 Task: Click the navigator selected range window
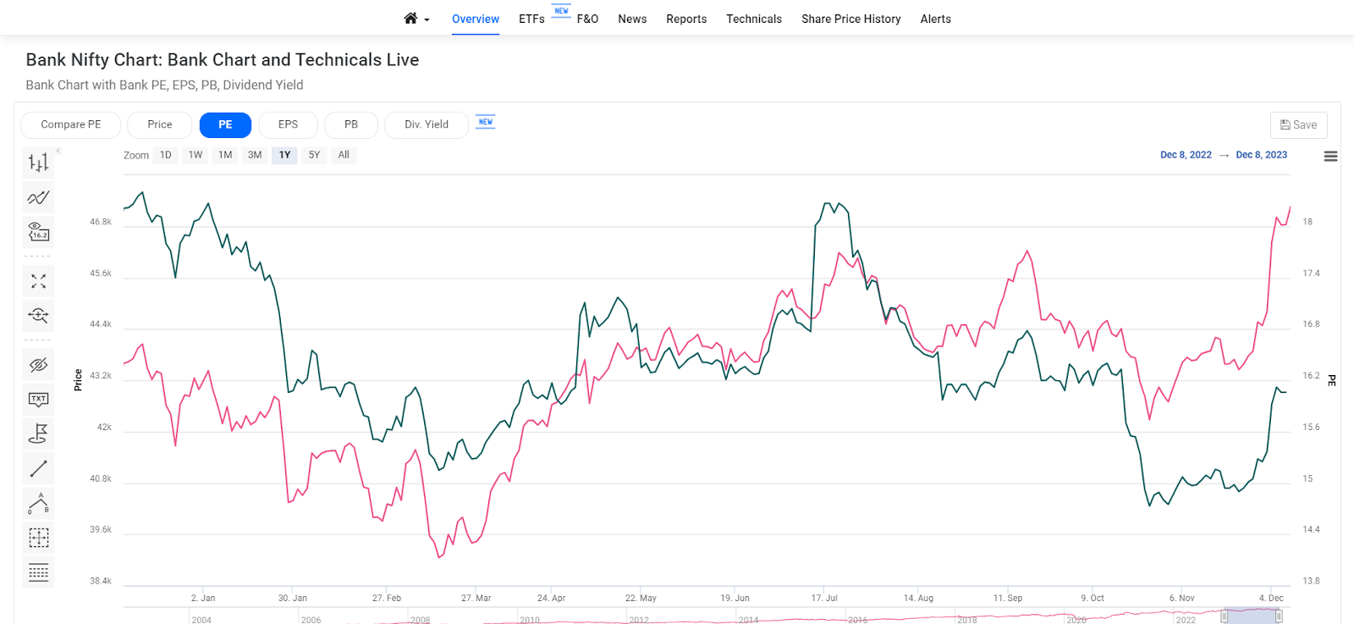(1252, 616)
